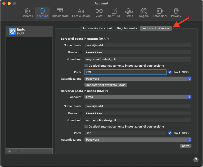Click IMAP Nome utente field
Image resolution: width=203 pixels, height=167 pixels.
(x=138, y=45)
